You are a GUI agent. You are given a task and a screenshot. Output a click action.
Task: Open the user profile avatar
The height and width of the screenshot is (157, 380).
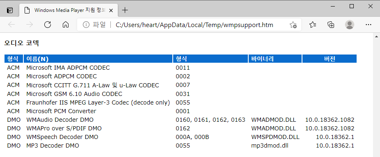[x=350, y=25]
